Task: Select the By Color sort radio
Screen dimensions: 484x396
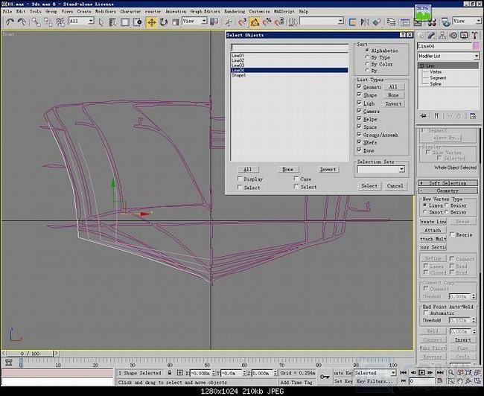Action: pos(367,64)
